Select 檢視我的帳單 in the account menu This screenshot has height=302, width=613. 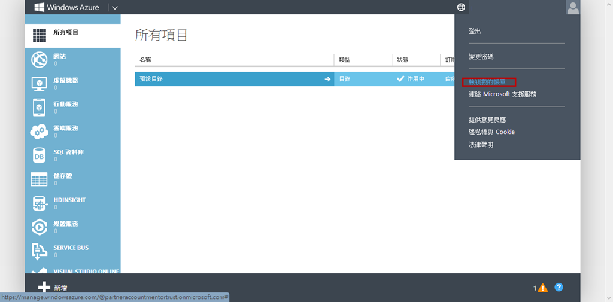tap(487, 82)
